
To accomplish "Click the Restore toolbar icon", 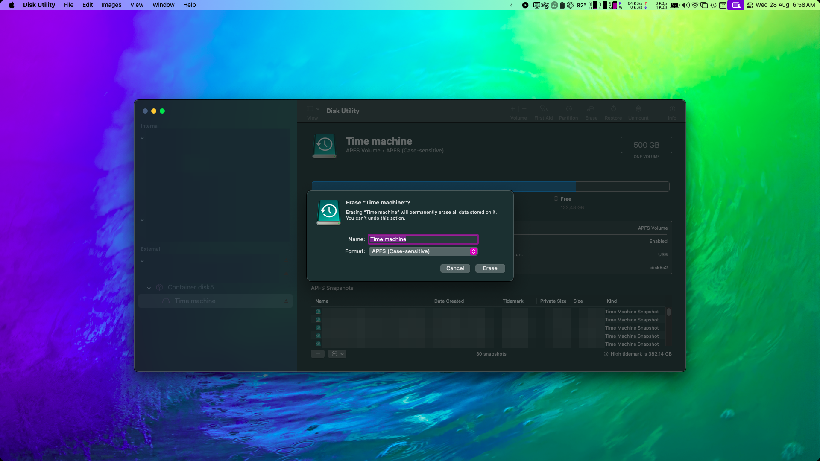I will point(613,109).
